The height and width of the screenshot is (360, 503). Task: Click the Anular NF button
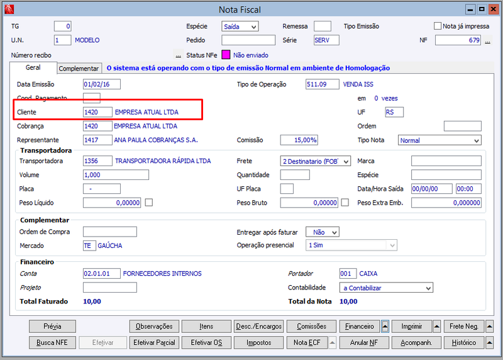coord(364,342)
